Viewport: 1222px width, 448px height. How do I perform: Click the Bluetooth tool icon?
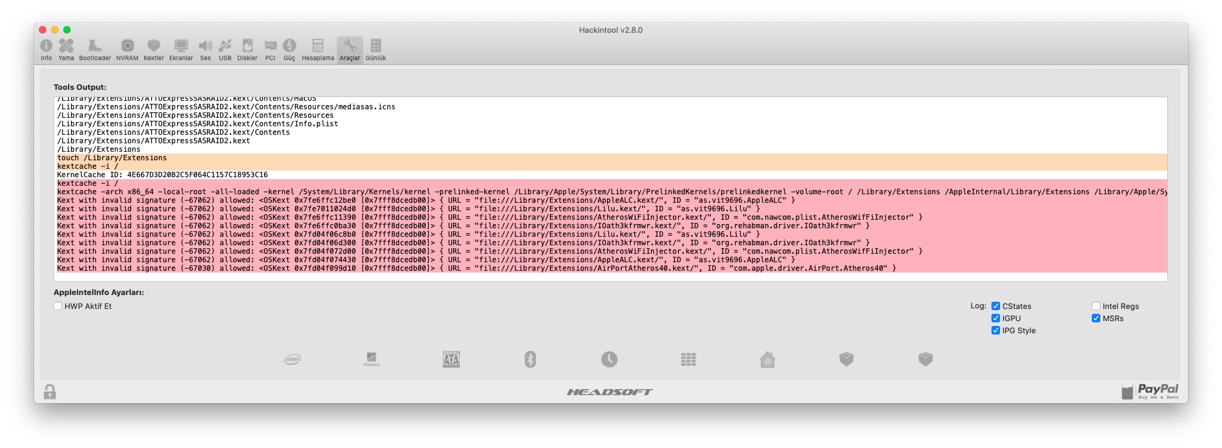[530, 359]
